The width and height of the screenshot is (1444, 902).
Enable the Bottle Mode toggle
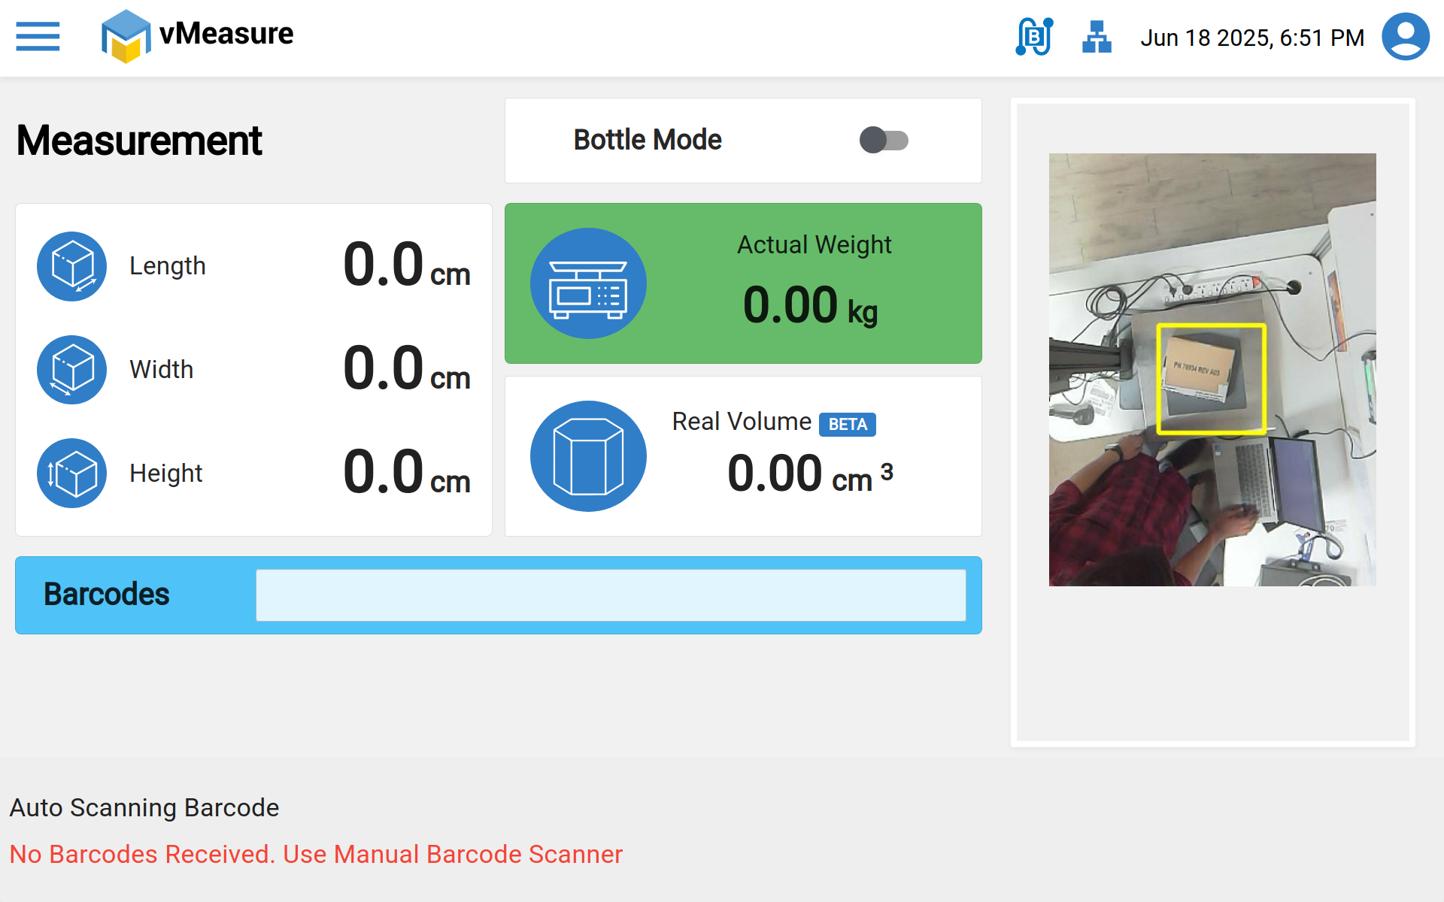tap(884, 141)
